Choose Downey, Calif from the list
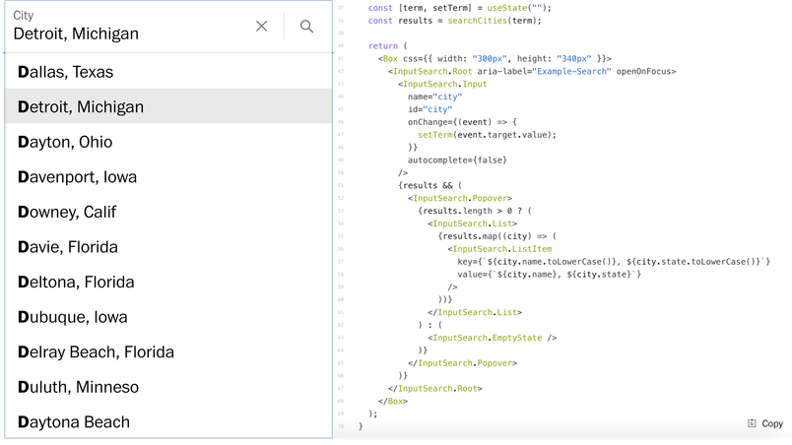The width and height of the screenshot is (792, 445). pyautogui.click(x=168, y=212)
